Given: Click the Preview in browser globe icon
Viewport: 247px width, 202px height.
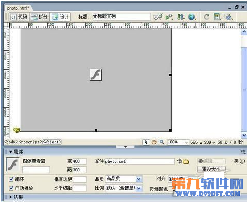Looking at the screenshot, I should pos(192,17).
